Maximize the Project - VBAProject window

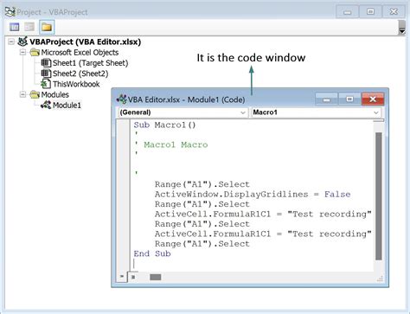click(370, 12)
